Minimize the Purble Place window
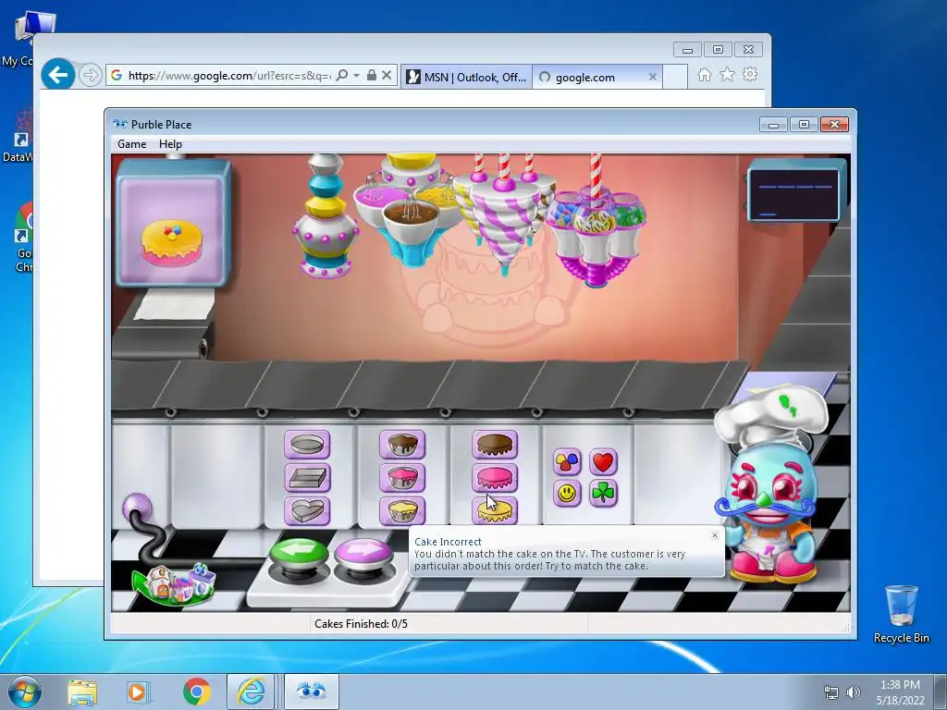Screen dimensions: 947x710 pyautogui.click(x=773, y=125)
